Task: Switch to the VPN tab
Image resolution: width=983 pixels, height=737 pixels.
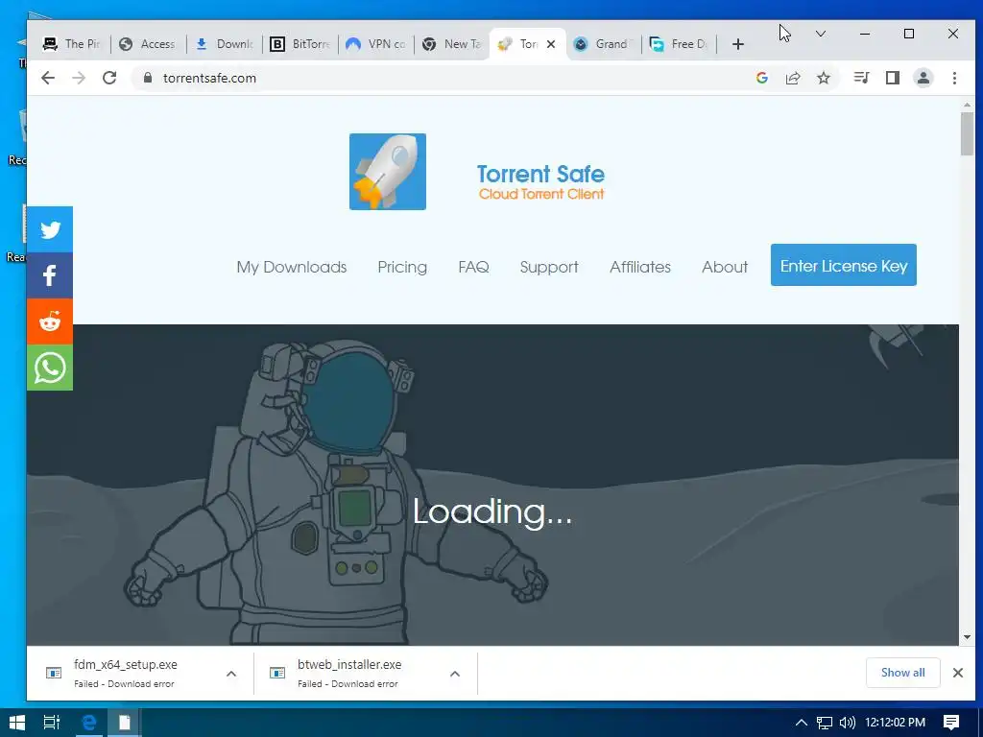Action: (375, 44)
